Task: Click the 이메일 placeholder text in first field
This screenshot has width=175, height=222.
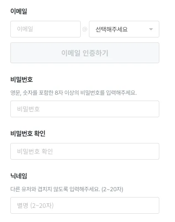Action: 25,29
